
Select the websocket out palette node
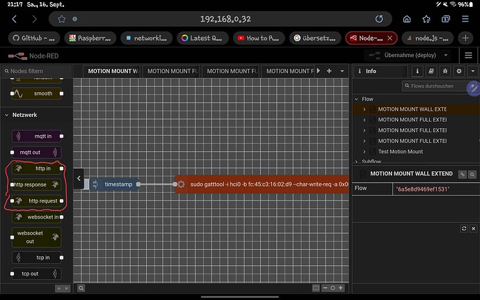pyautogui.click(x=37, y=237)
